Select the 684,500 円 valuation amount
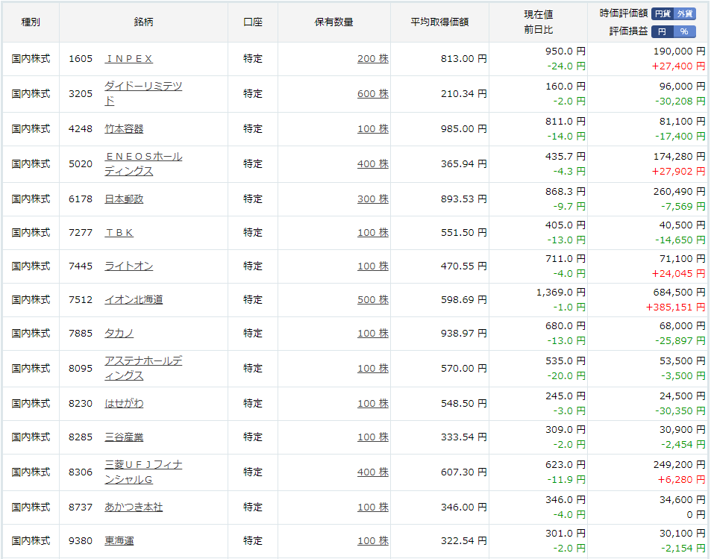711x559 pixels. [x=679, y=293]
